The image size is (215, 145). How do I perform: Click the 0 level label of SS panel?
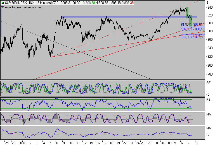pos(208,94)
